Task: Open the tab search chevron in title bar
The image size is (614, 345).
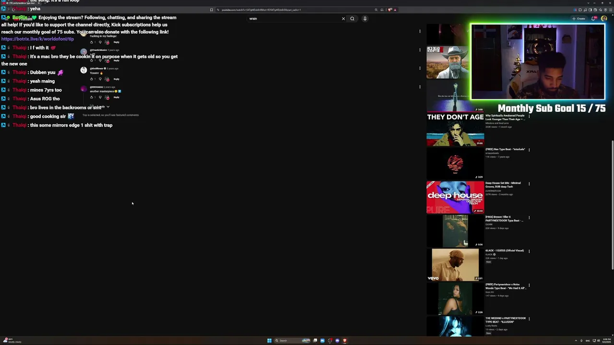Action: 589,3
